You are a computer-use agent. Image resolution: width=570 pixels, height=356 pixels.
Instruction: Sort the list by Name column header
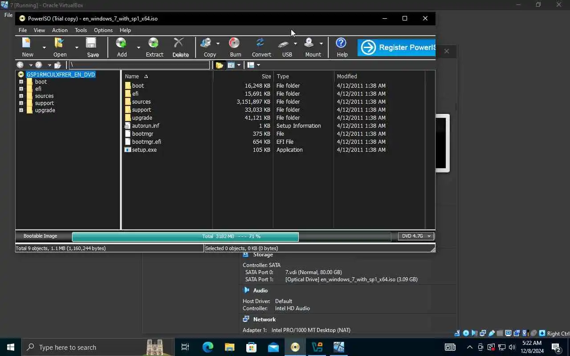coord(167,77)
